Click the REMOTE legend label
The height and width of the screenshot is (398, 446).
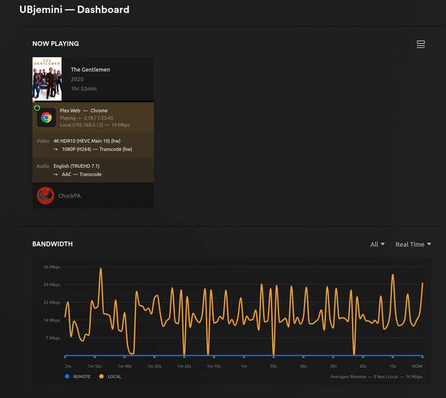pos(82,377)
